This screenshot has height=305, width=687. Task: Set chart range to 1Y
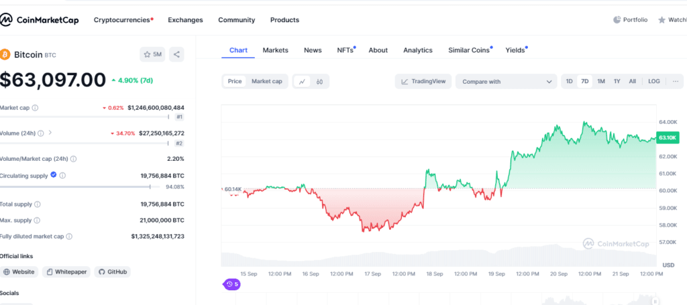click(x=617, y=81)
